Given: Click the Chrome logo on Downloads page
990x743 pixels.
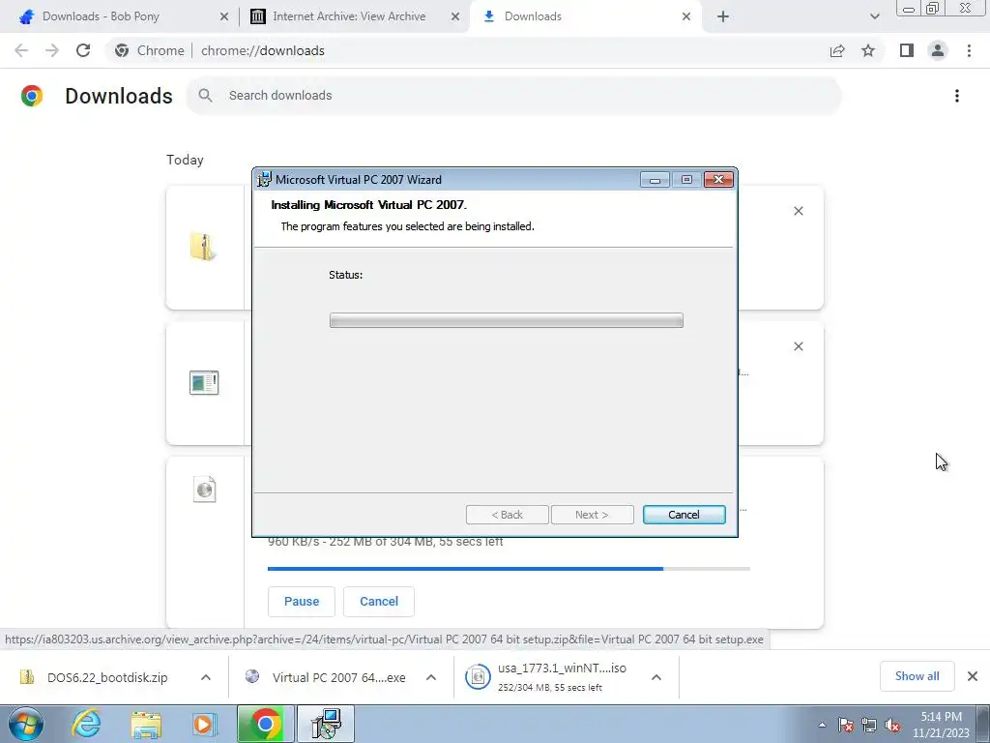Looking at the screenshot, I should click(x=32, y=96).
